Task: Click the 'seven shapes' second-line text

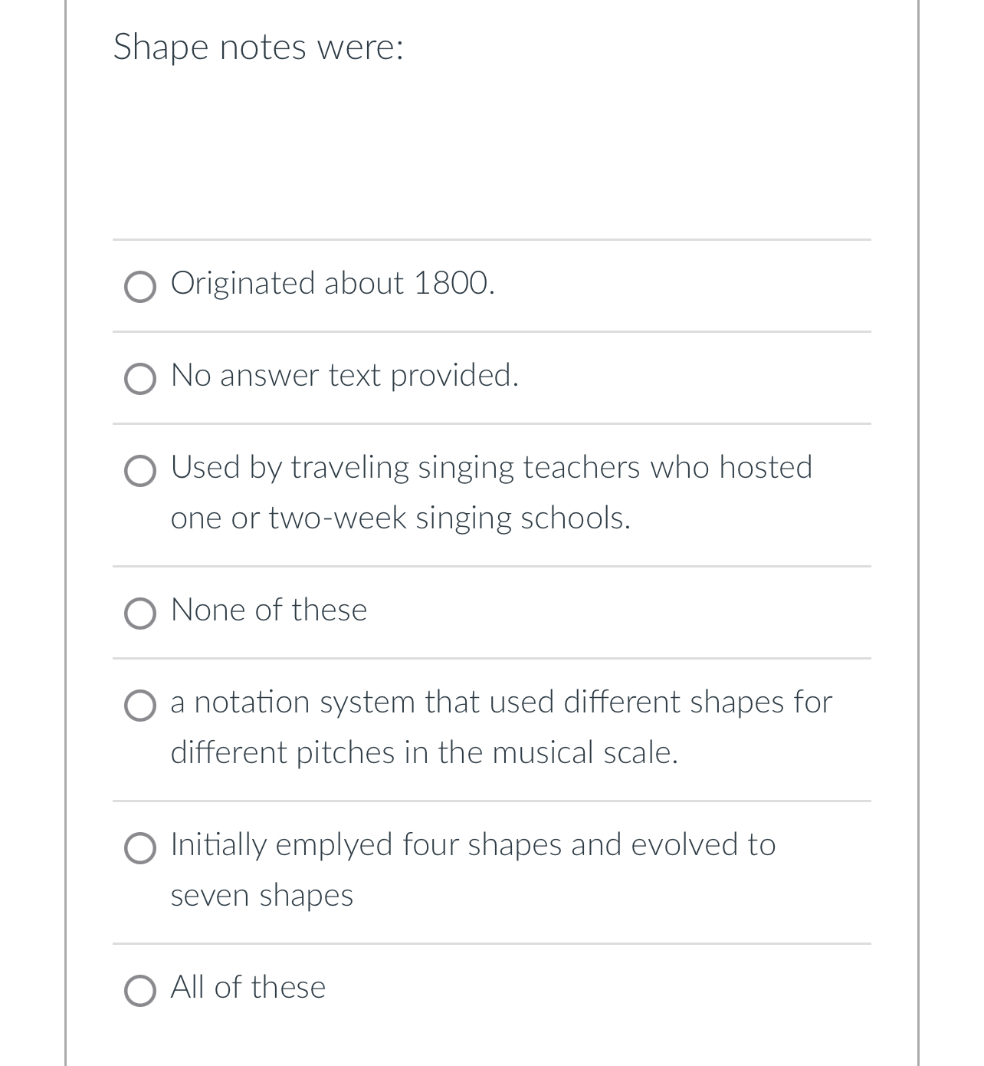Action: 262,895
